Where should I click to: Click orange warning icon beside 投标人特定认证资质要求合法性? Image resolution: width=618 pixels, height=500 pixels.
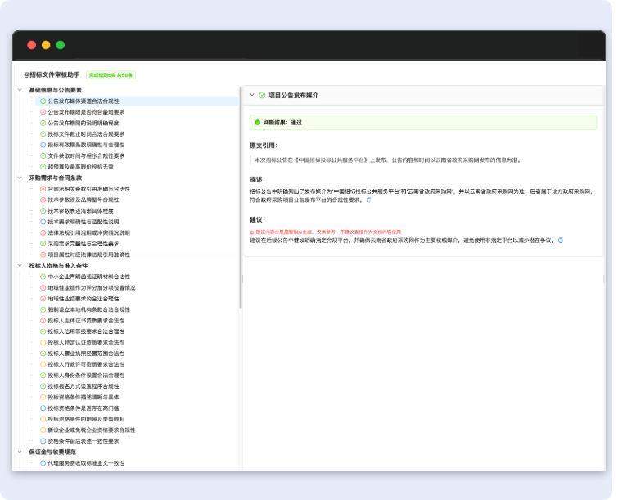[43, 343]
